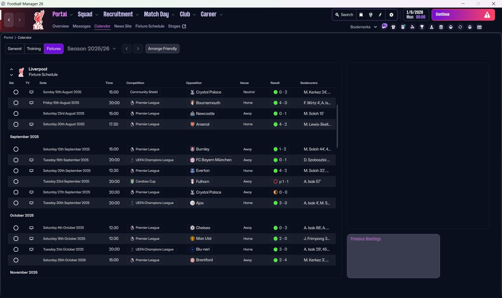Screen dimensions: 502x298
Task: Click Liverpool crest next to Fixture Schedule heading
Action: tap(21, 72)
